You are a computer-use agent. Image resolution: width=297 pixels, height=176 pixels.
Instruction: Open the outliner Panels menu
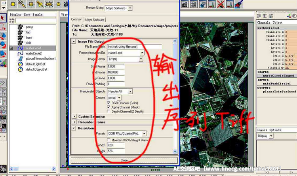[x=38, y=15]
